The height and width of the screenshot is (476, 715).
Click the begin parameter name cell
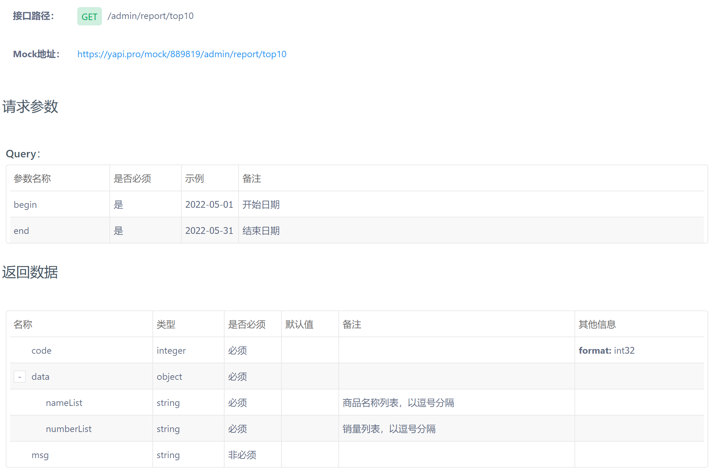[25, 205]
